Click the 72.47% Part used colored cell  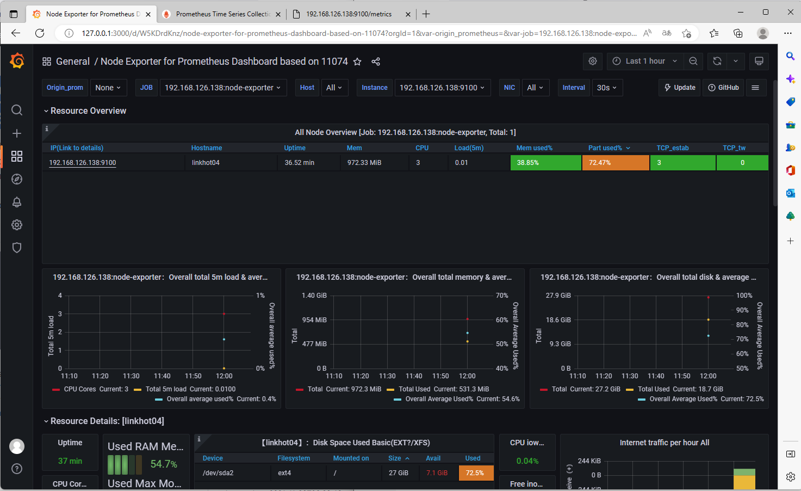pos(616,163)
